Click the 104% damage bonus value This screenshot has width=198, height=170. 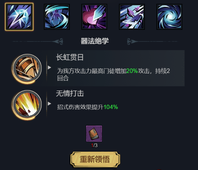pos(111,107)
